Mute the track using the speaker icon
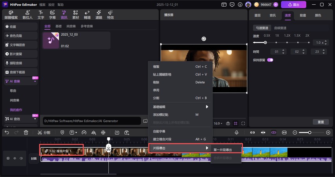This screenshot has width=335, height=177. point(22,158)
